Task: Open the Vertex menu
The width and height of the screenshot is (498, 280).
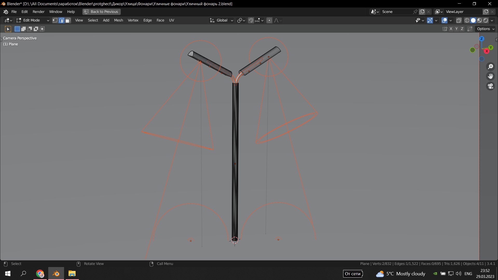Action: click(133, 20)
